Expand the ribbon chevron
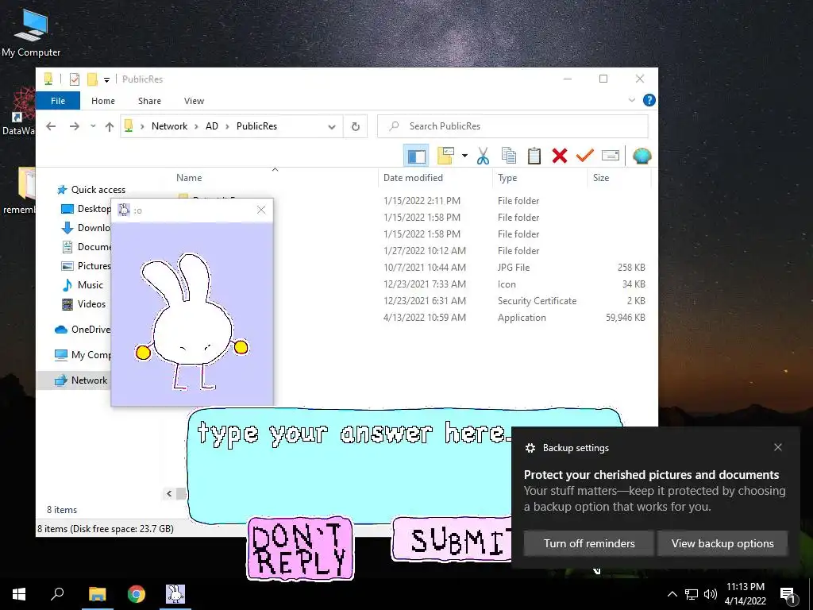 [x=631, y=100]
